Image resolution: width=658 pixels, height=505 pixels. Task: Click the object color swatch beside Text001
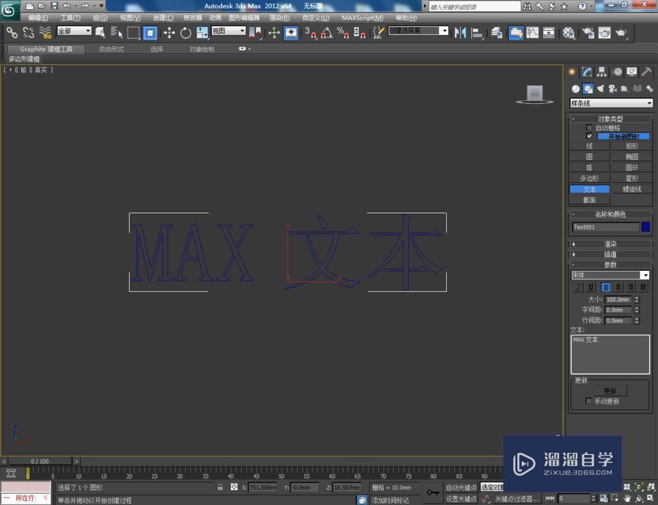645,227
